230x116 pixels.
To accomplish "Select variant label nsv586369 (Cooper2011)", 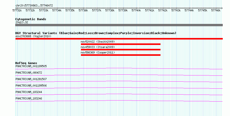I will pyautogui.click(x=98, y=52).
